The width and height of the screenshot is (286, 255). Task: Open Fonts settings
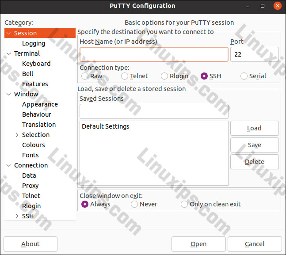(x=31, y=155)
